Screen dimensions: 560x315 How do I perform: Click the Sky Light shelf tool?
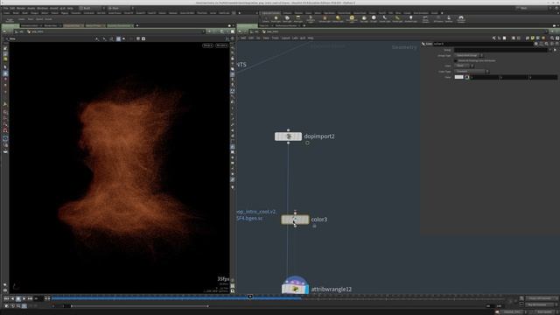[364, 19]
